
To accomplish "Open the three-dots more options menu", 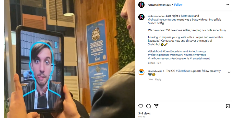I will (x=227, y=5).
